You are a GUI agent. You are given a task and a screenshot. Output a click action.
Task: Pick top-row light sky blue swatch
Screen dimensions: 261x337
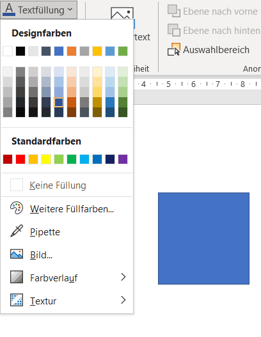110,51
